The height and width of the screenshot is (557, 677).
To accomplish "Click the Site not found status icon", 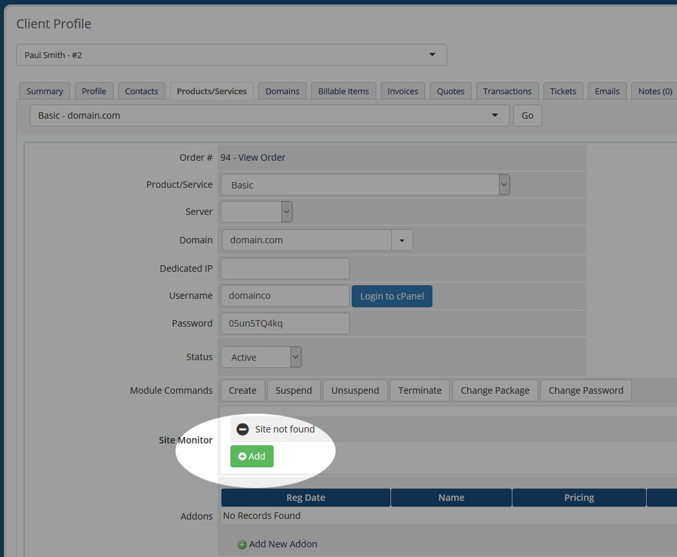I will pos(243,429).
